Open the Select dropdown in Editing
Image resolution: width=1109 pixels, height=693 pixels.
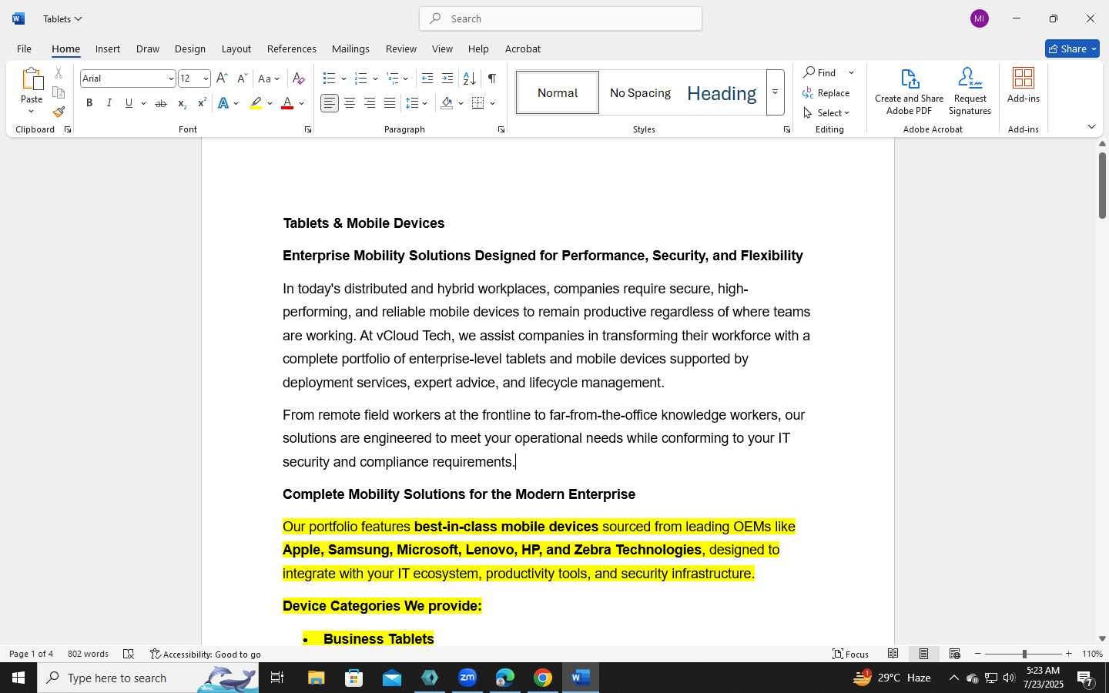click(x=826, y=112)
